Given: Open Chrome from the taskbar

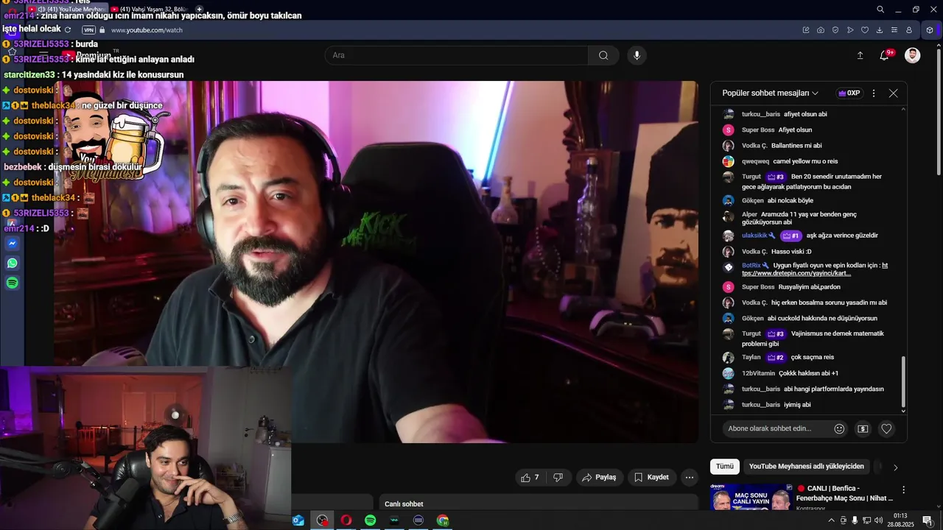Looking at the screenshot, I should (x=443, y=520).
